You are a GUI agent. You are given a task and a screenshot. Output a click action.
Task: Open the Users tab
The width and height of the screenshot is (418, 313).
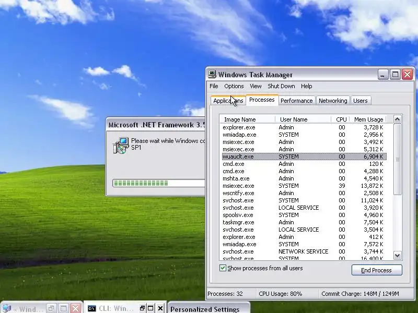point(361,101)
